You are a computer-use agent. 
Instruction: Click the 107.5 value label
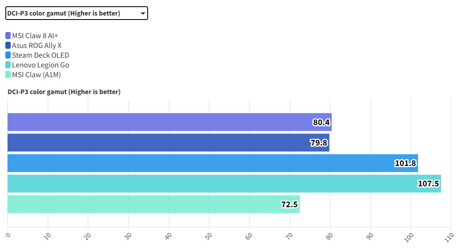pyautogui.click(x=429, y=184)
